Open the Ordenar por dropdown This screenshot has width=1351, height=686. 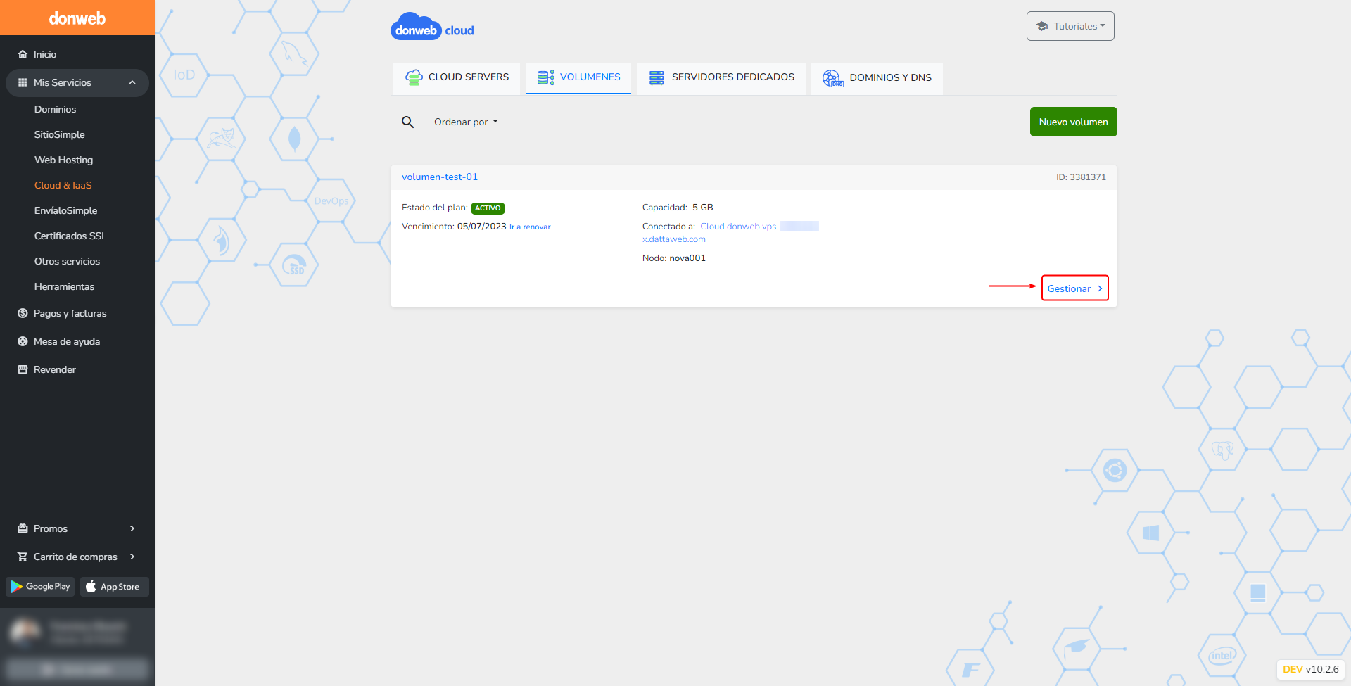click(466, 122)
